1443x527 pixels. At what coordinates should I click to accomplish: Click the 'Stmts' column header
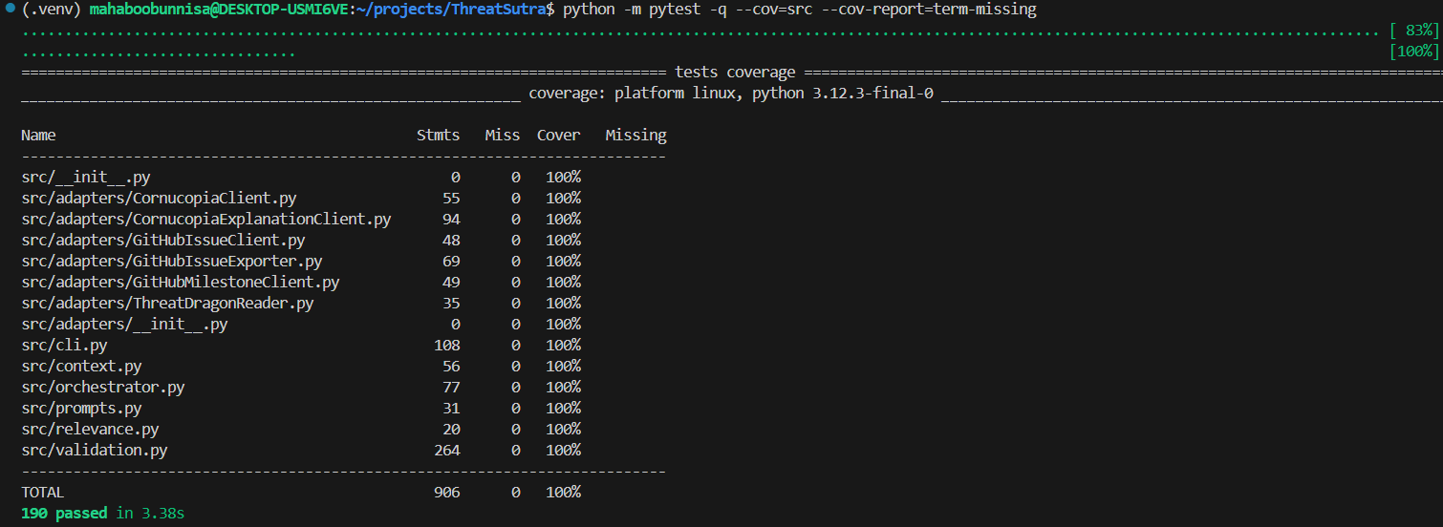(x=439, y=136)
